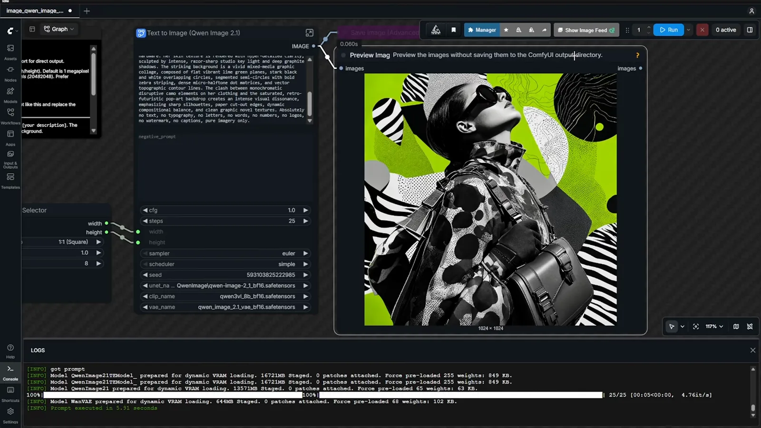Open the Templates sidebar panel
This screenshot has width=761, height=428.
tap(10, 180)
